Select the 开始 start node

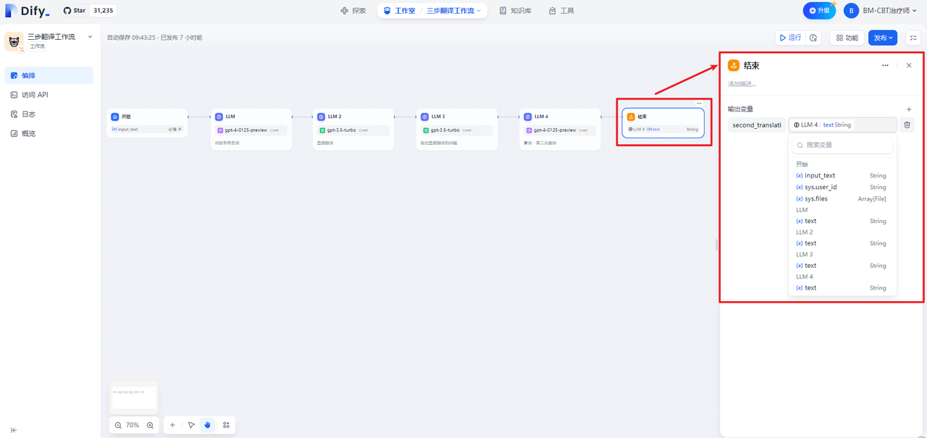147,123
